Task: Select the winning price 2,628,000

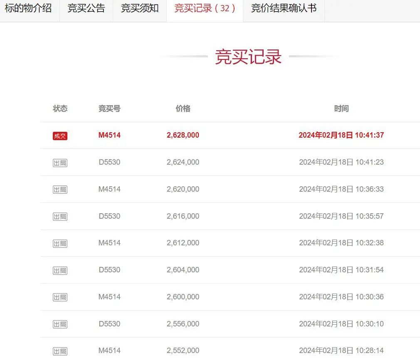Action: click(183, 135)
